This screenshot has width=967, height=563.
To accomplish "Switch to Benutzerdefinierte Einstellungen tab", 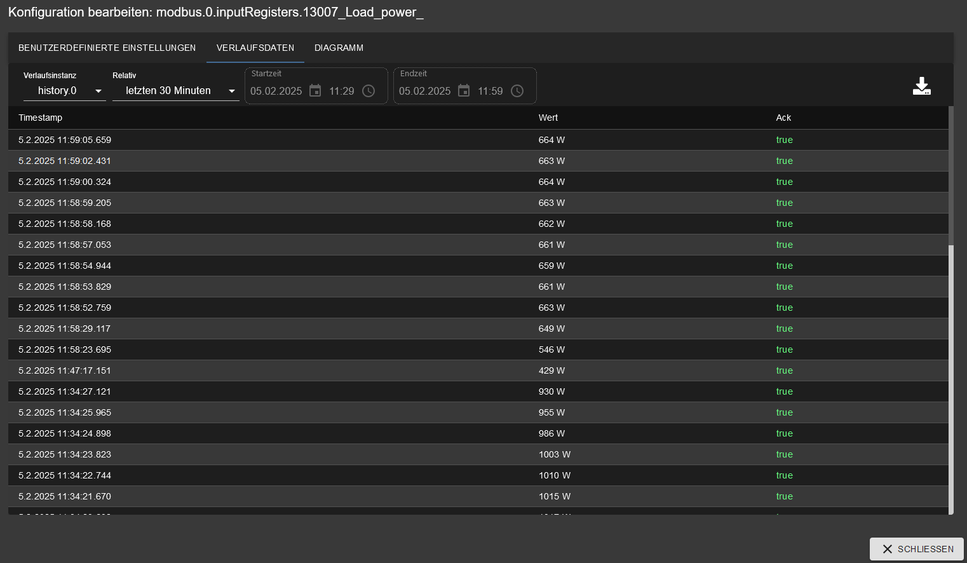I will point(107,48).
